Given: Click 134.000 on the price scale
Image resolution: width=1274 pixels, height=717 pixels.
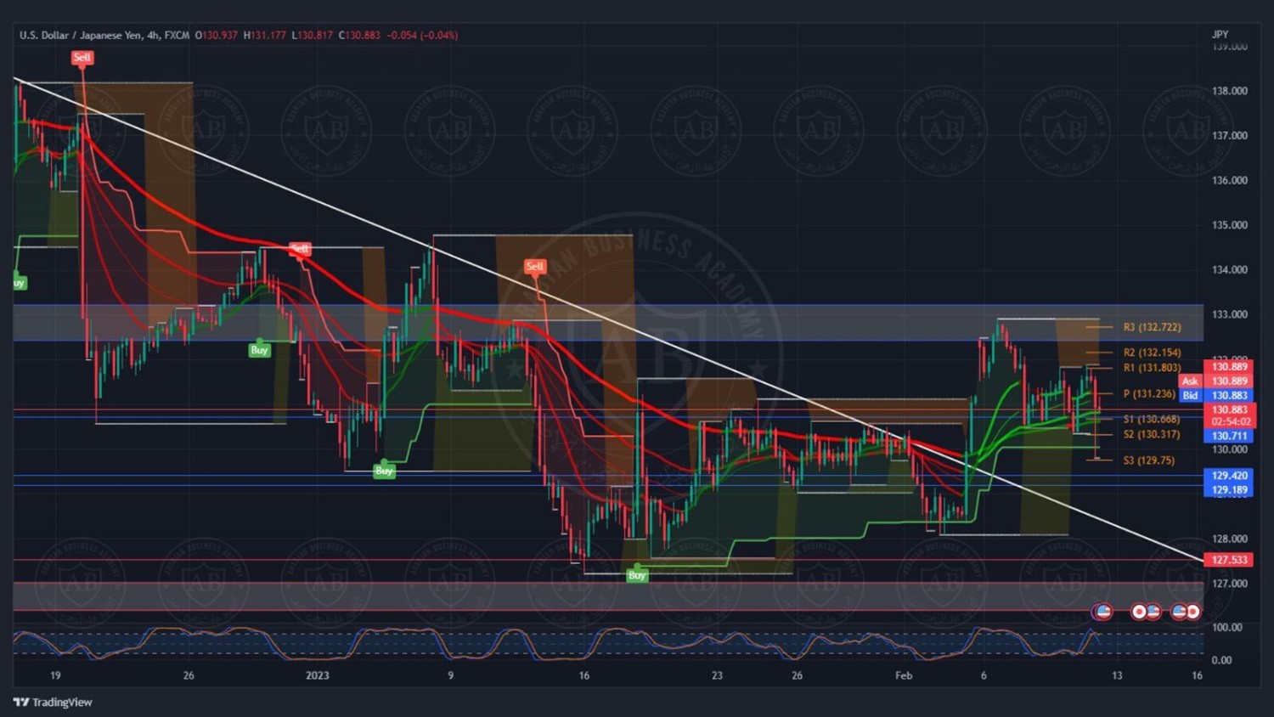Looking at the screenshot, I should tap(1230, 270).
